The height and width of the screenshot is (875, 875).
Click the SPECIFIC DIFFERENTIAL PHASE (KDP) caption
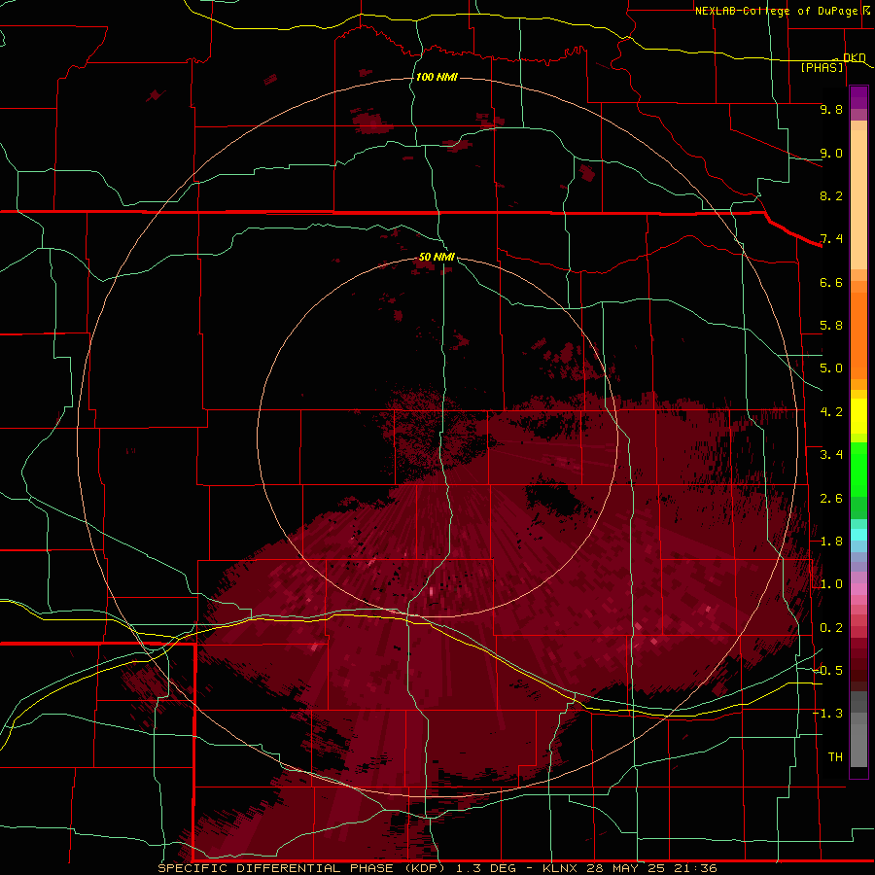tap(302, 868)
